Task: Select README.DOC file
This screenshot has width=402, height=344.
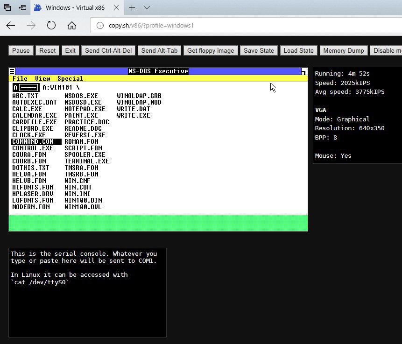Action: point(83,128)
